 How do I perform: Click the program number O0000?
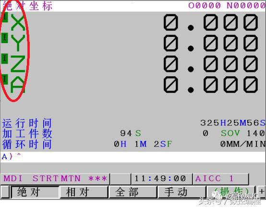coord(205,6)
